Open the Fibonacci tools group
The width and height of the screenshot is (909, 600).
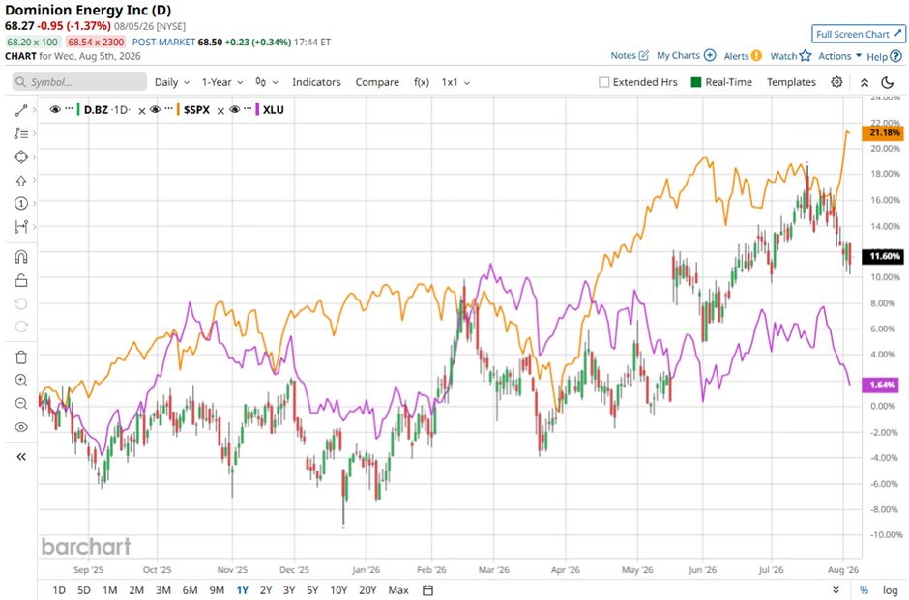[21, 133]
